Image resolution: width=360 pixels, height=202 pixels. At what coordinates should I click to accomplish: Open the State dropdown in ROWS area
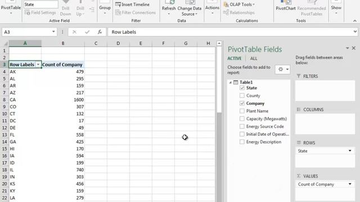(x=350, y=151)
